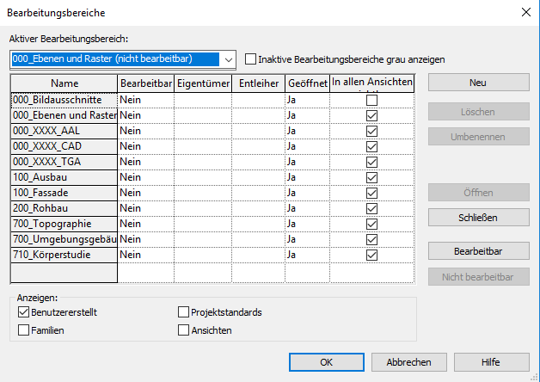The width and height of the screenshot is (540, 382).
Task: Open the Aktiver Bearbeitungsbereich dropdown
Action: click(x=228, y=59)
